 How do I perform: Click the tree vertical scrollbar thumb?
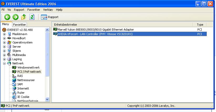[47, 54]
